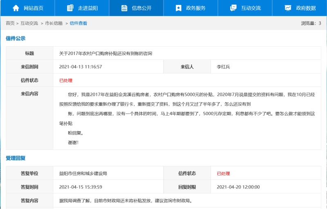Open the 政府数据 menu item
This screenshot has width=327, height=209.
[305, 8]
